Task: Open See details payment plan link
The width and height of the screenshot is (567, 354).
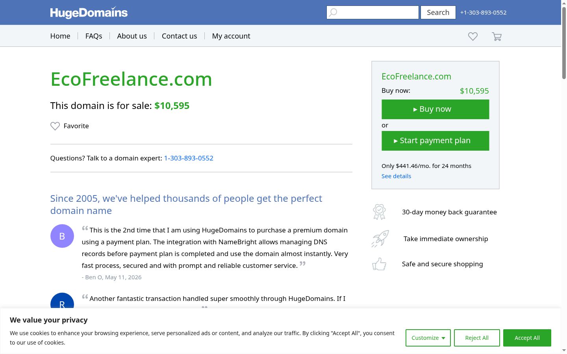Action: pyautogui.click(x=396, y=176)
